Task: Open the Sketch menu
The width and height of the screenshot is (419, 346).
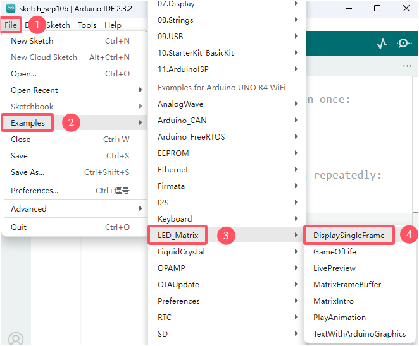Action: click(x=58, y=25)
